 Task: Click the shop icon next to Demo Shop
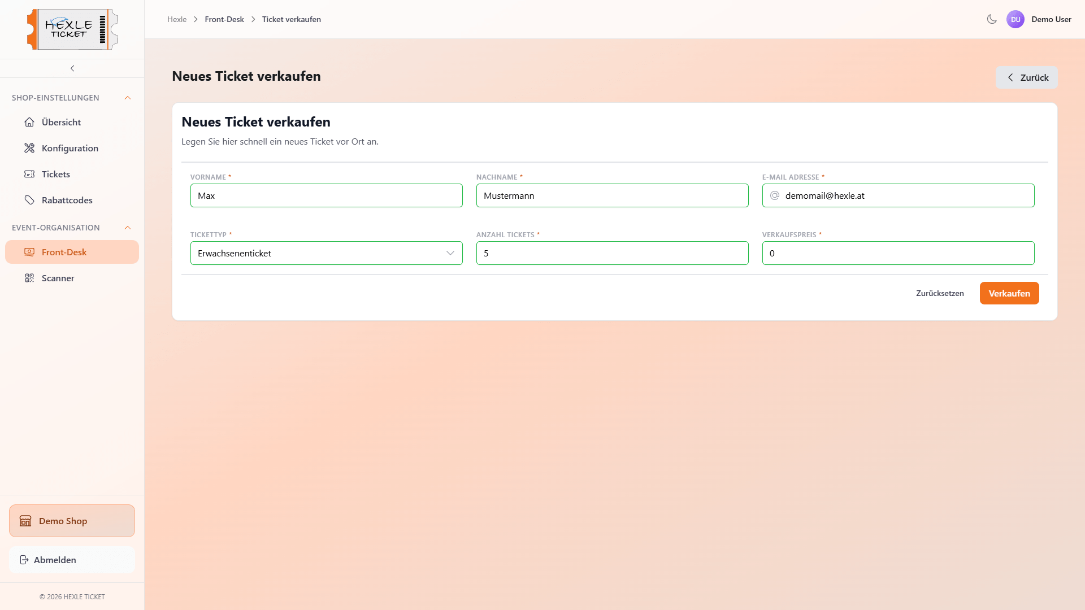26,521
